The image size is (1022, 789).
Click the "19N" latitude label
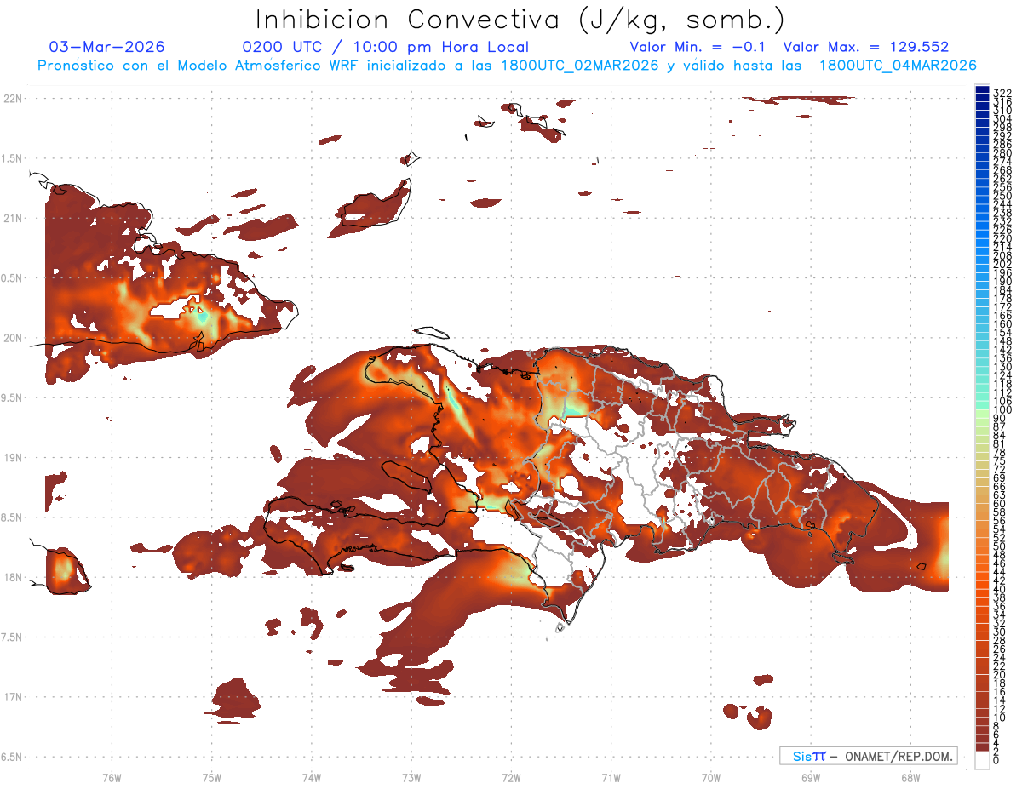tap(13, 458)
